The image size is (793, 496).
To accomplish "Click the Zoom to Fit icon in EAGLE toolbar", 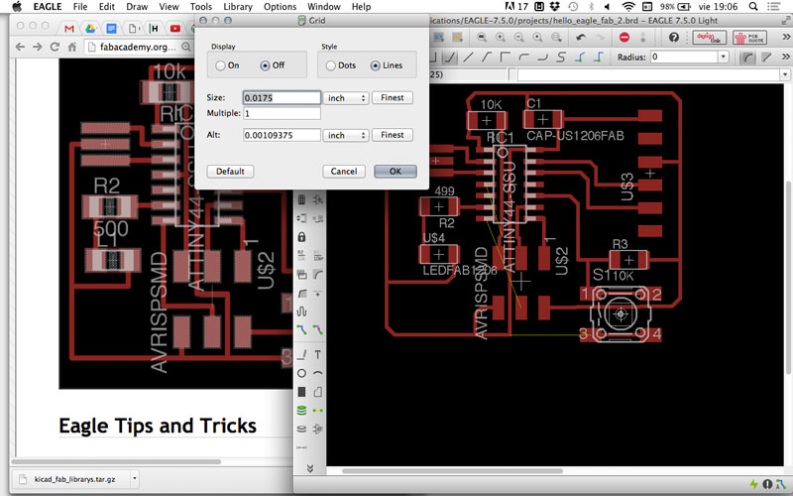I will [x=482, y=38].
